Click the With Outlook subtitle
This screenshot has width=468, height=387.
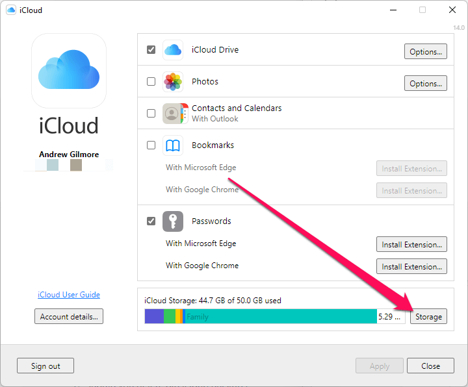tap(215, 119)
